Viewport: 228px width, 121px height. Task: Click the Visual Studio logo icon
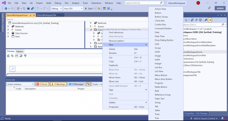[x=4, y=3]
